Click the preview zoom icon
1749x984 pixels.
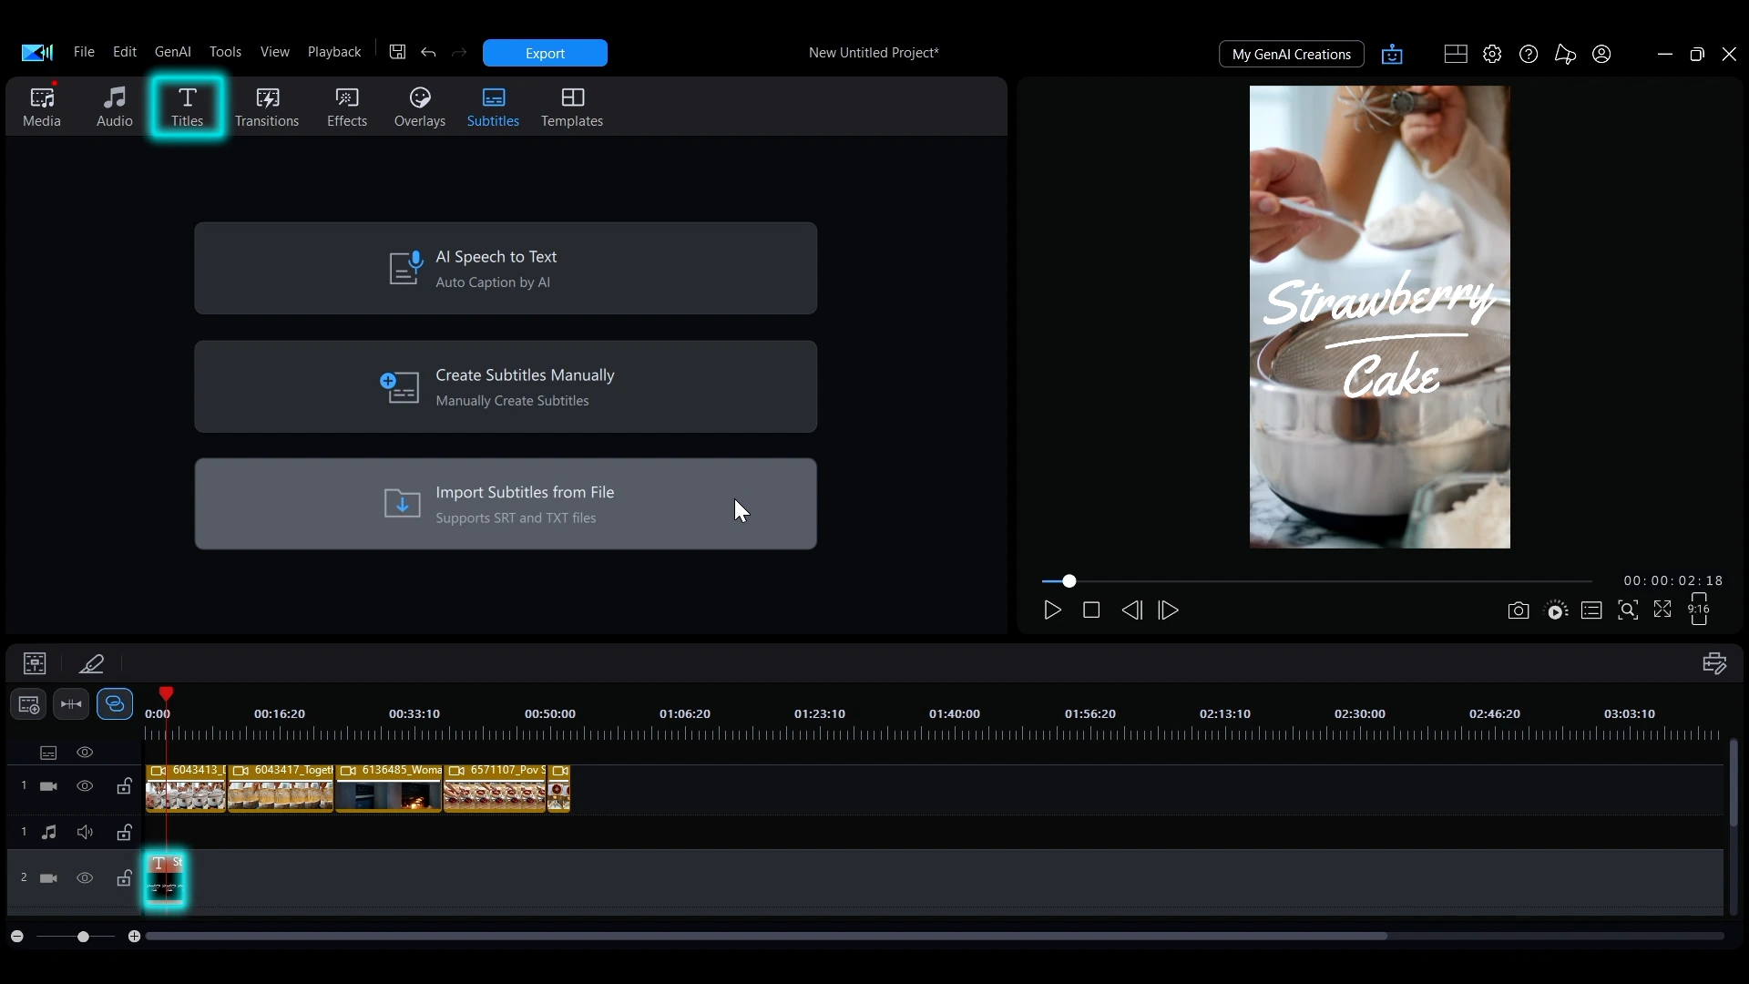pyautogui.click(x=1628, y=610)
